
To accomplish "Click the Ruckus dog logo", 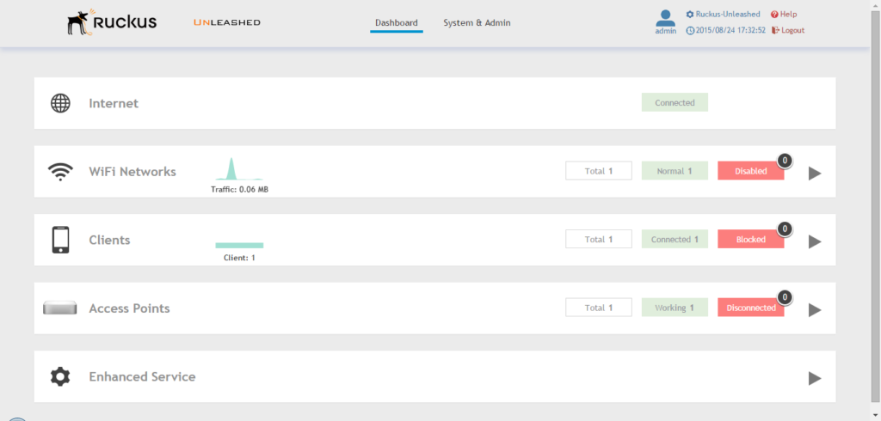I will coord(81,23).
